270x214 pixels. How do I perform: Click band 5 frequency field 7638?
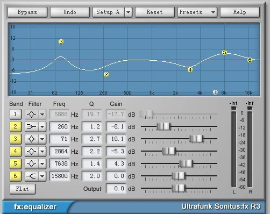60,164
